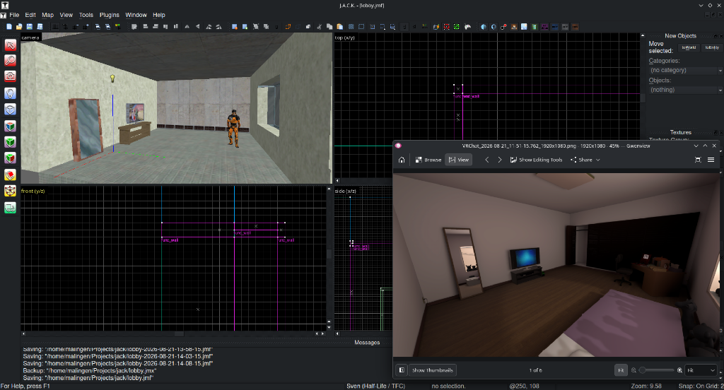Open the Share dropdown in Gwenview
This screenshot has width=724, height=390.
pos(585,160)
